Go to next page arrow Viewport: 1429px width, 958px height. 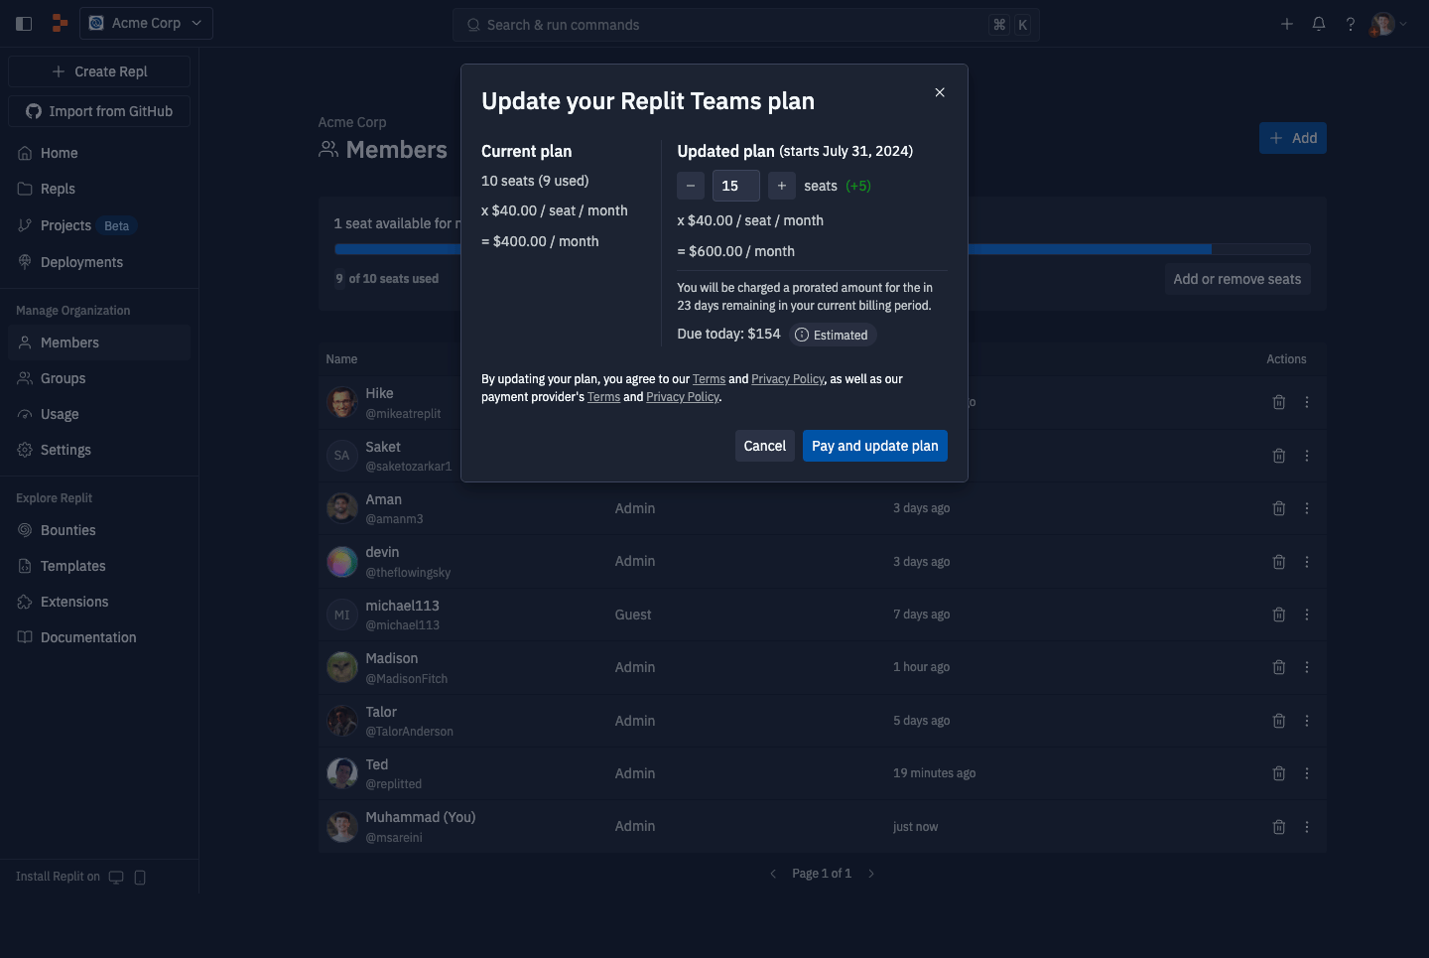pyautogui.click(x=871, y=874)
